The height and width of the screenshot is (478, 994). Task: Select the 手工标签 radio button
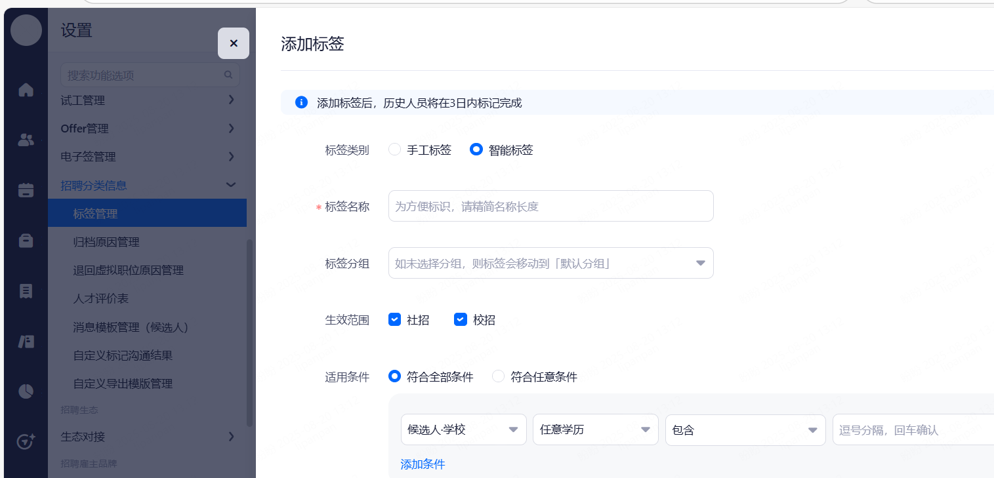coord(395,149)
